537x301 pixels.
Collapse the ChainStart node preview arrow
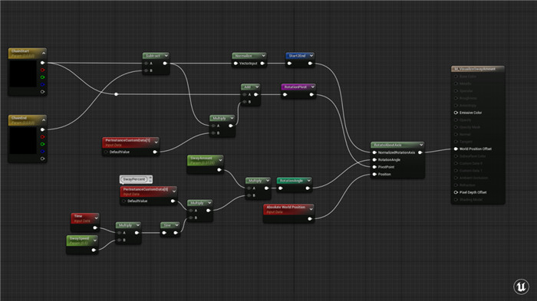(44, 53)
